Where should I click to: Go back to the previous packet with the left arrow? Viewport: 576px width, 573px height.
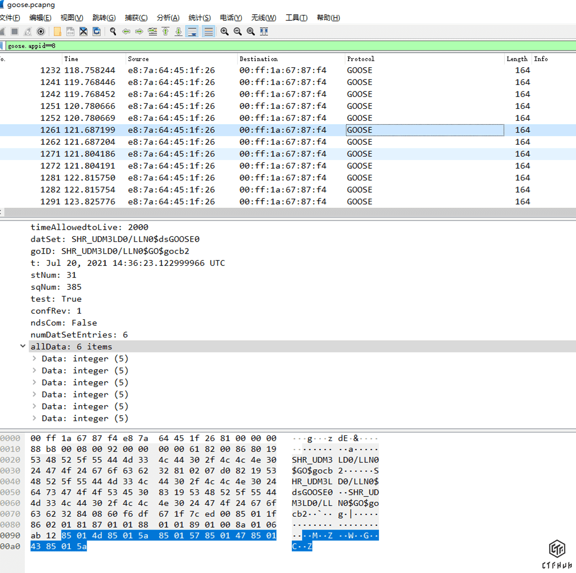tap(126, 32)
